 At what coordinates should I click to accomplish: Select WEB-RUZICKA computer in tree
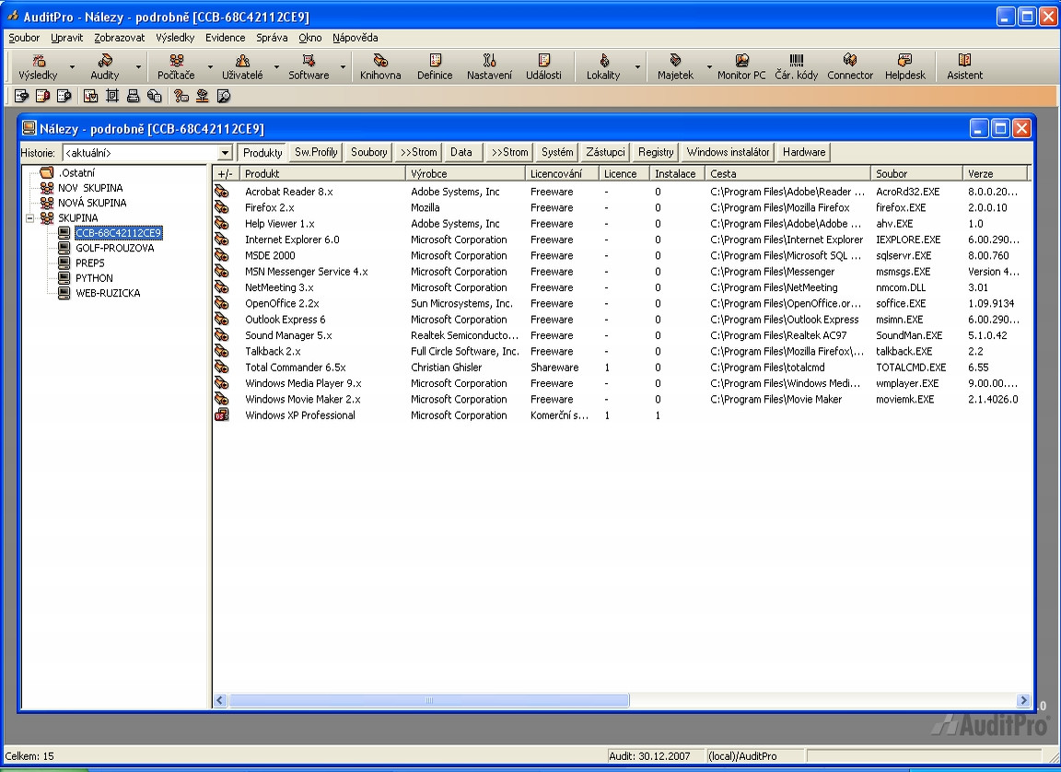108,293
